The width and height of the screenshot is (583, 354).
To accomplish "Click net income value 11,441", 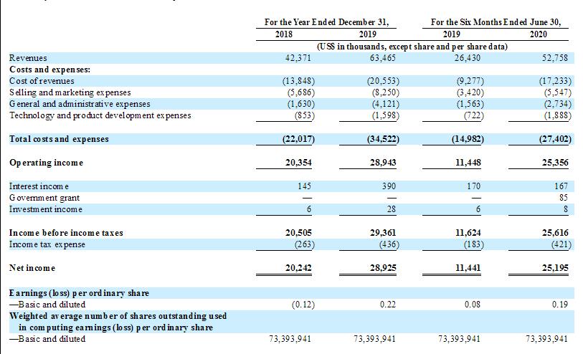I will pos(468,268).
